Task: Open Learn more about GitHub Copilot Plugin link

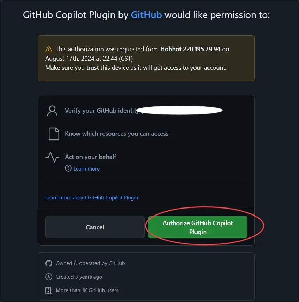Action: [x=92, y=198]
